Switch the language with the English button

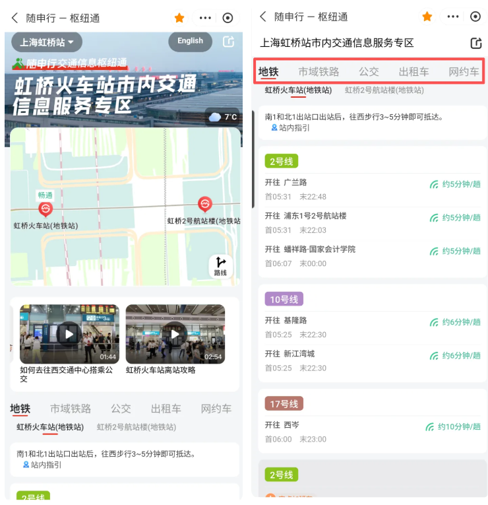(x=190, y=41)
